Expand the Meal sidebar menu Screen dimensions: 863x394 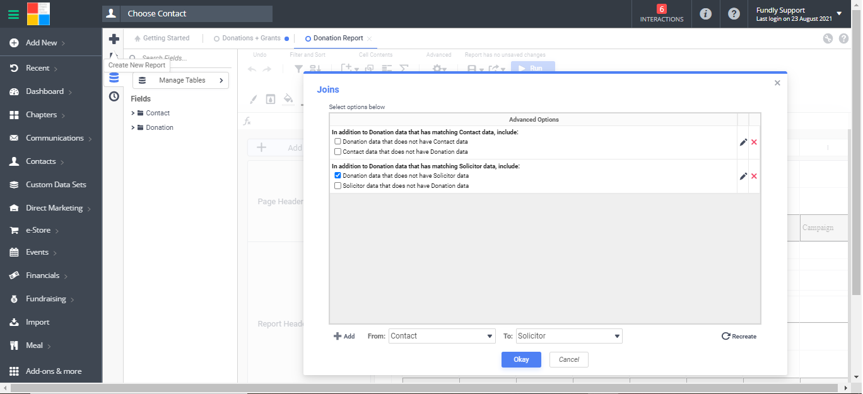pyautogui.click(x=50, y=345)
